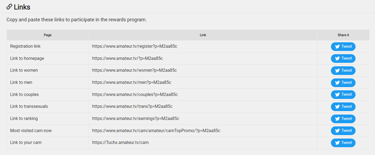Click the chain icon beside Links heading
Viewport: 375px width, 155px height.
(x=9, y=7)
